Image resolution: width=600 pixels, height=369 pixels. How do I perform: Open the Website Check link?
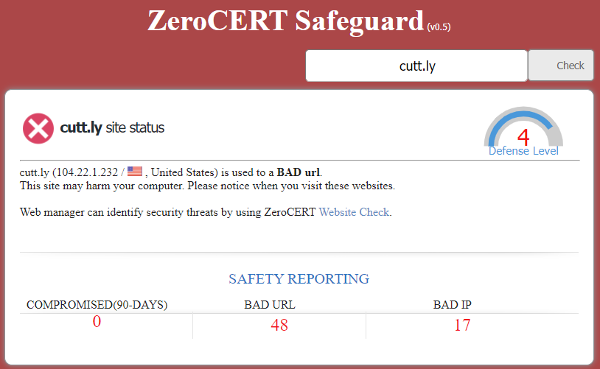[354, 212]
